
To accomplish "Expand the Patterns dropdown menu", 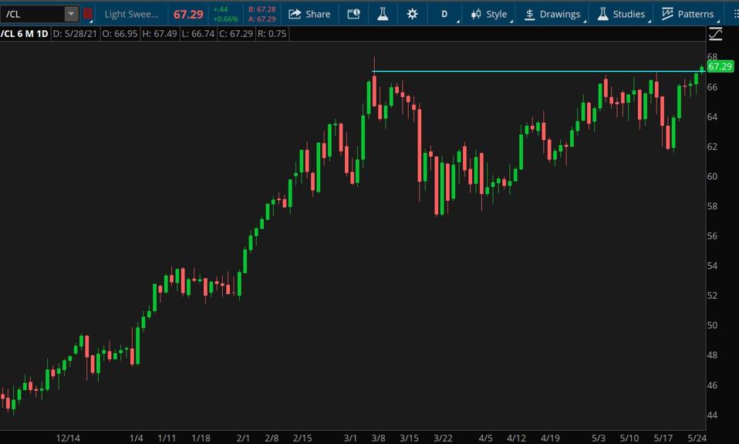I will tap(688, 14).
